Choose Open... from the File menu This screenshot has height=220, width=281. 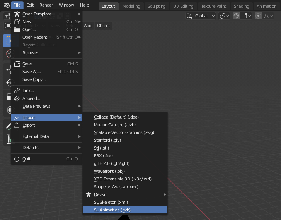pyautogui.click(x=47, y=29)
